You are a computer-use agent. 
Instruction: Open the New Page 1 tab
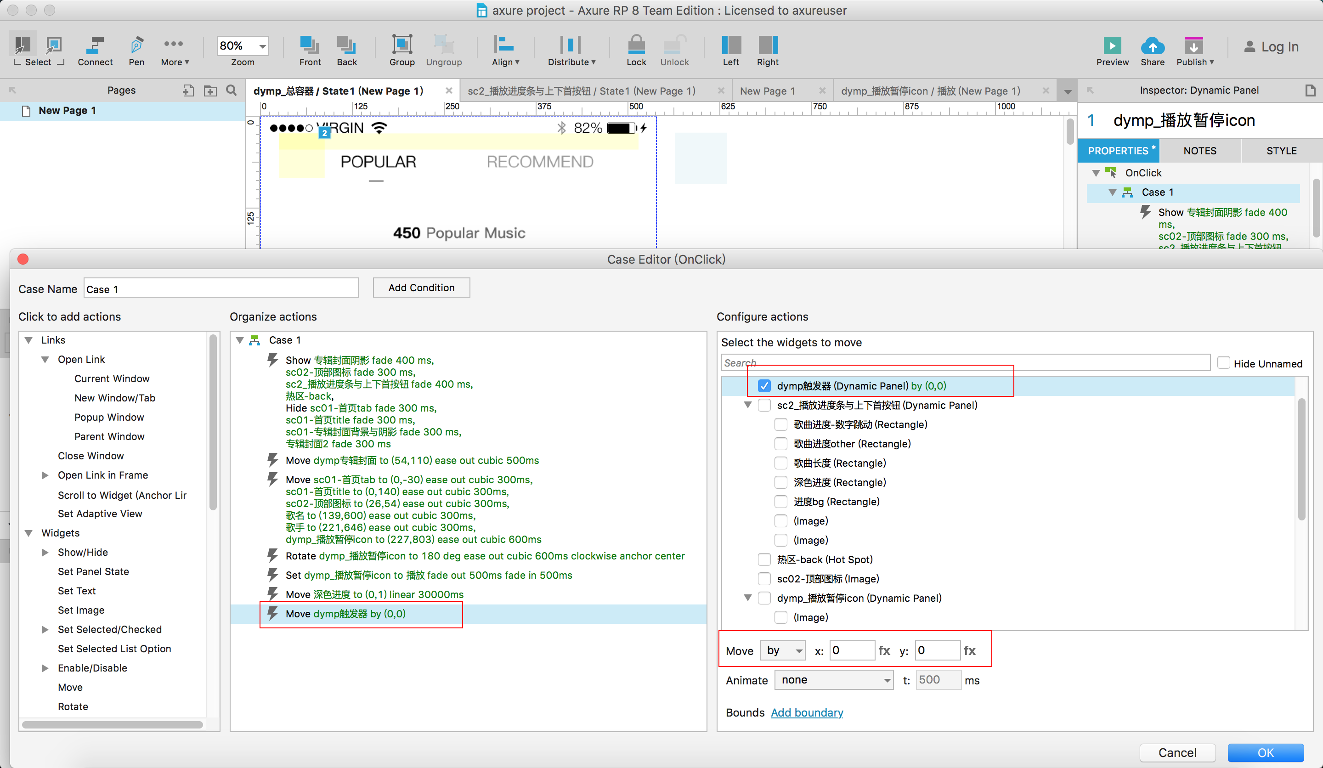(768, 91)
